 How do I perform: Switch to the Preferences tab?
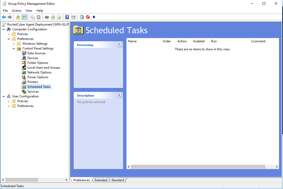(81, 180)
